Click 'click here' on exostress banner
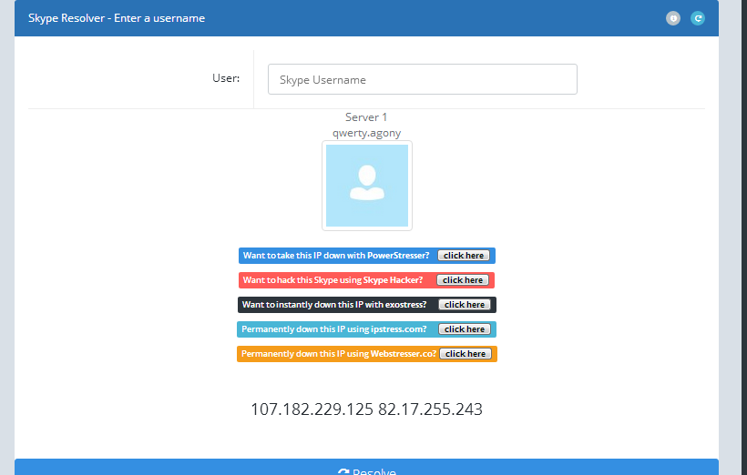The width and height of the screenshot is (747, 475). pyautogui.click(x=465, y=305)
